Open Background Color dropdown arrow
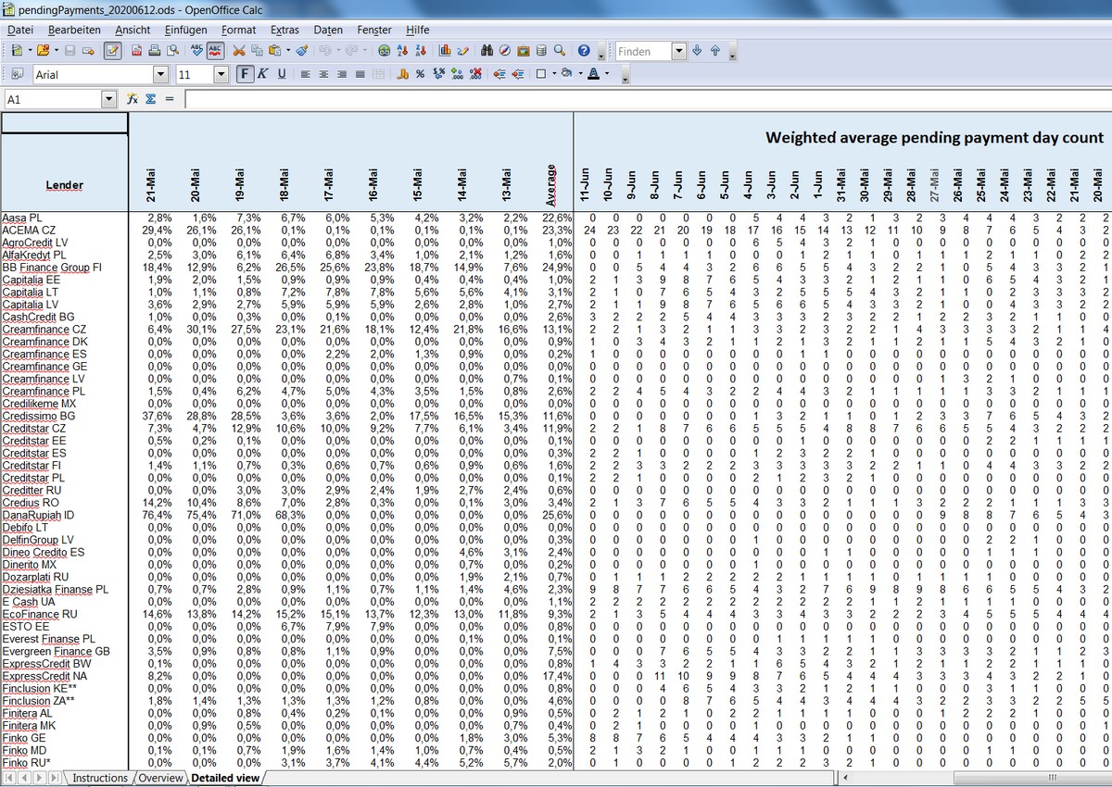1112x787 pixels. coord(580,74)
